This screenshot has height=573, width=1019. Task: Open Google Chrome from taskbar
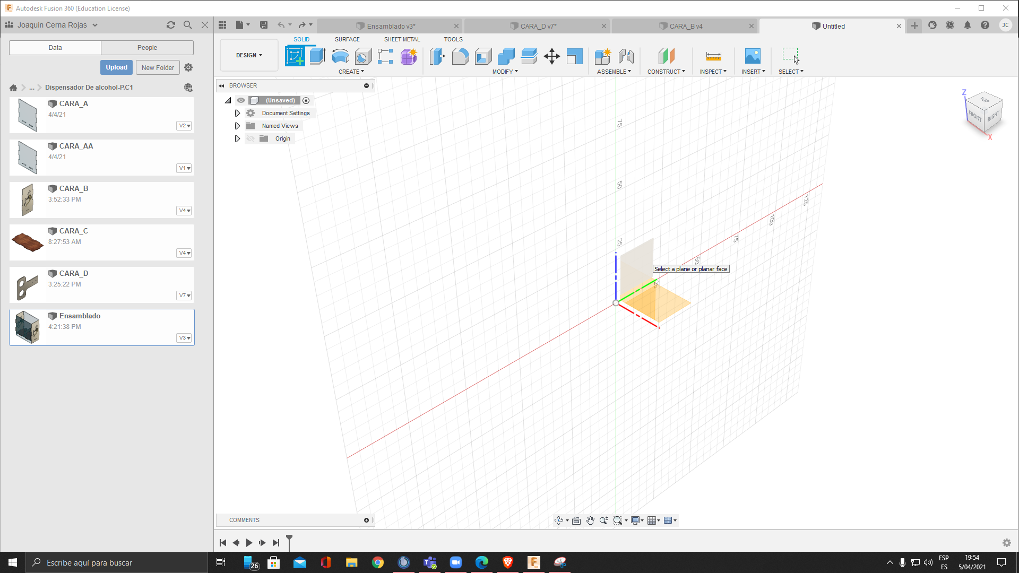(x=378, y=562)
